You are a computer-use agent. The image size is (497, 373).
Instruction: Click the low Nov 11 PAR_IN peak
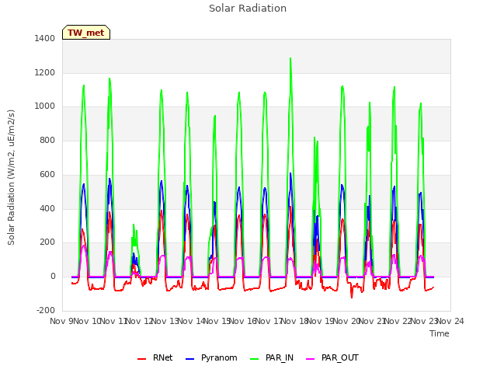click(134, 225)
